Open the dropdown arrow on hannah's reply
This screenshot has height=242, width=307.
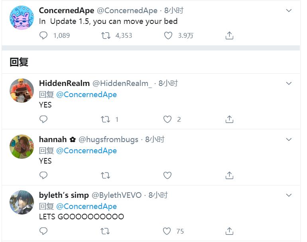[x=289, y=140]
